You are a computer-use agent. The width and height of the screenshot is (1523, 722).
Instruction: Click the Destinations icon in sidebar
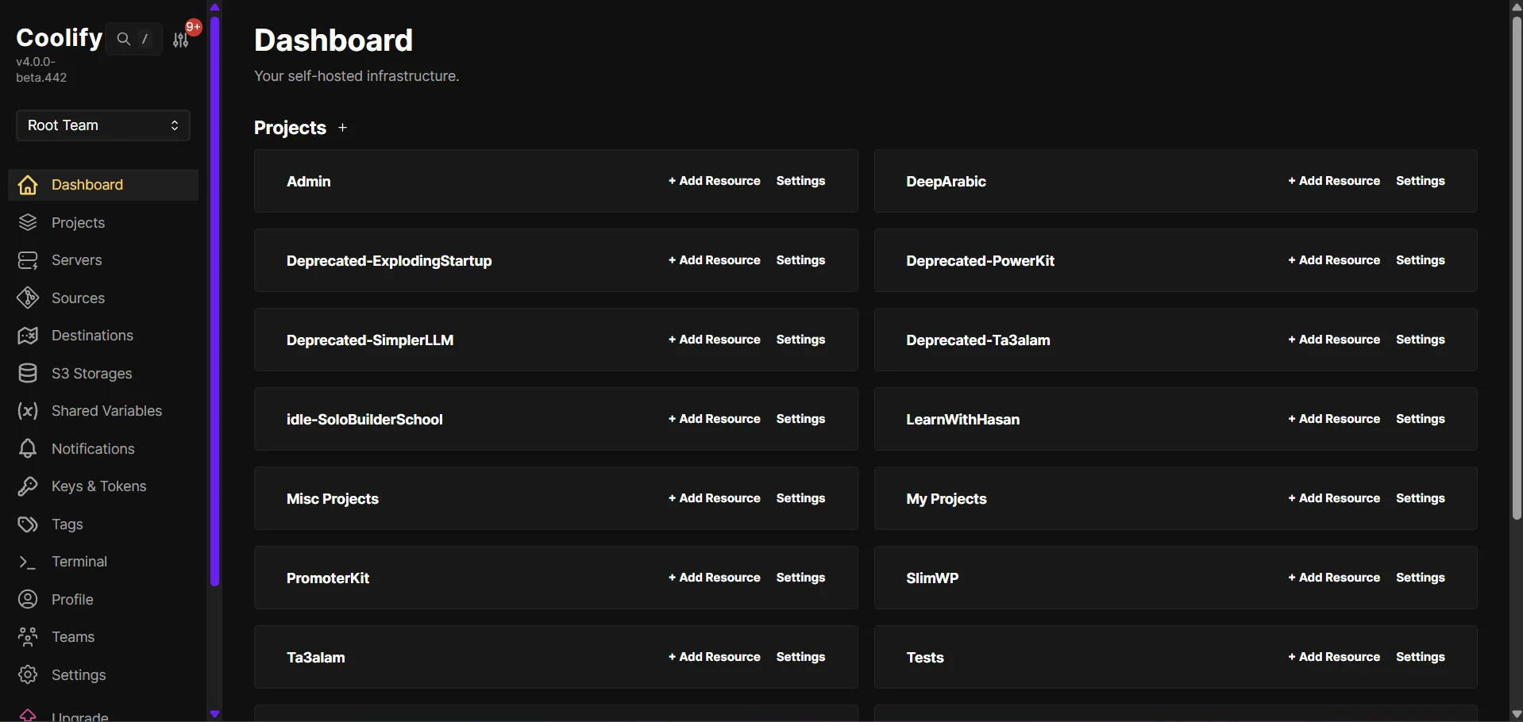[28, 336]
